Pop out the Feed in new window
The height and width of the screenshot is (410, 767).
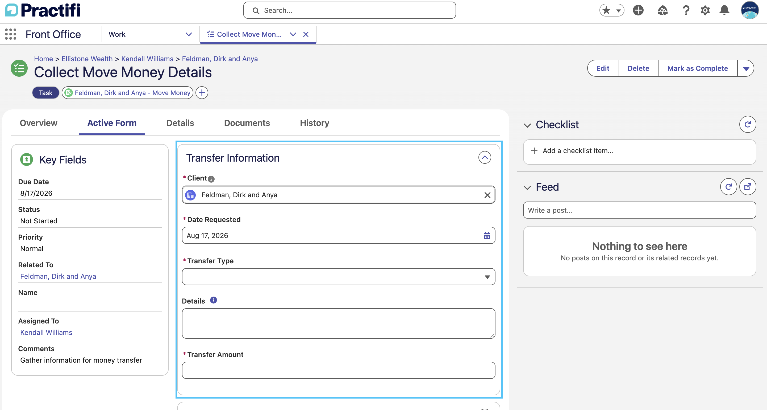coord(748,187)
